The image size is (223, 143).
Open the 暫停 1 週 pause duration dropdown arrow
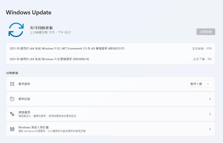point(208,84)
